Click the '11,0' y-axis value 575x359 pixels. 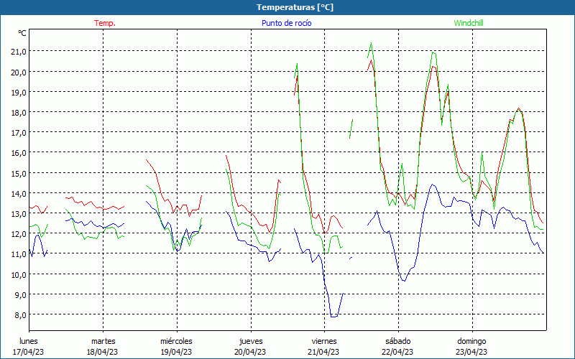click(x=19, y=254)
